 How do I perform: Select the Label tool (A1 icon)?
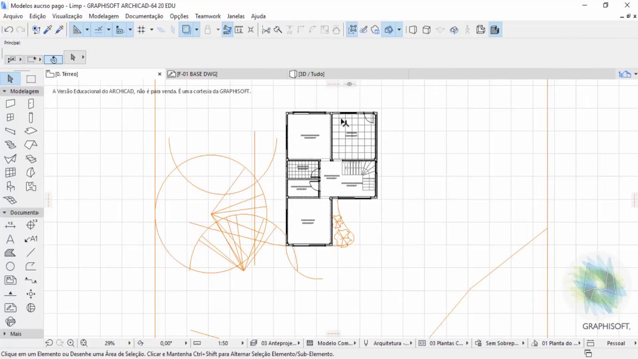click(31, 239)
